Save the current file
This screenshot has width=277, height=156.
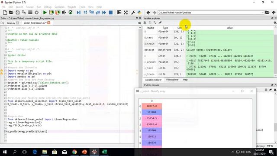pyautogui.click(x=17, y=13)
